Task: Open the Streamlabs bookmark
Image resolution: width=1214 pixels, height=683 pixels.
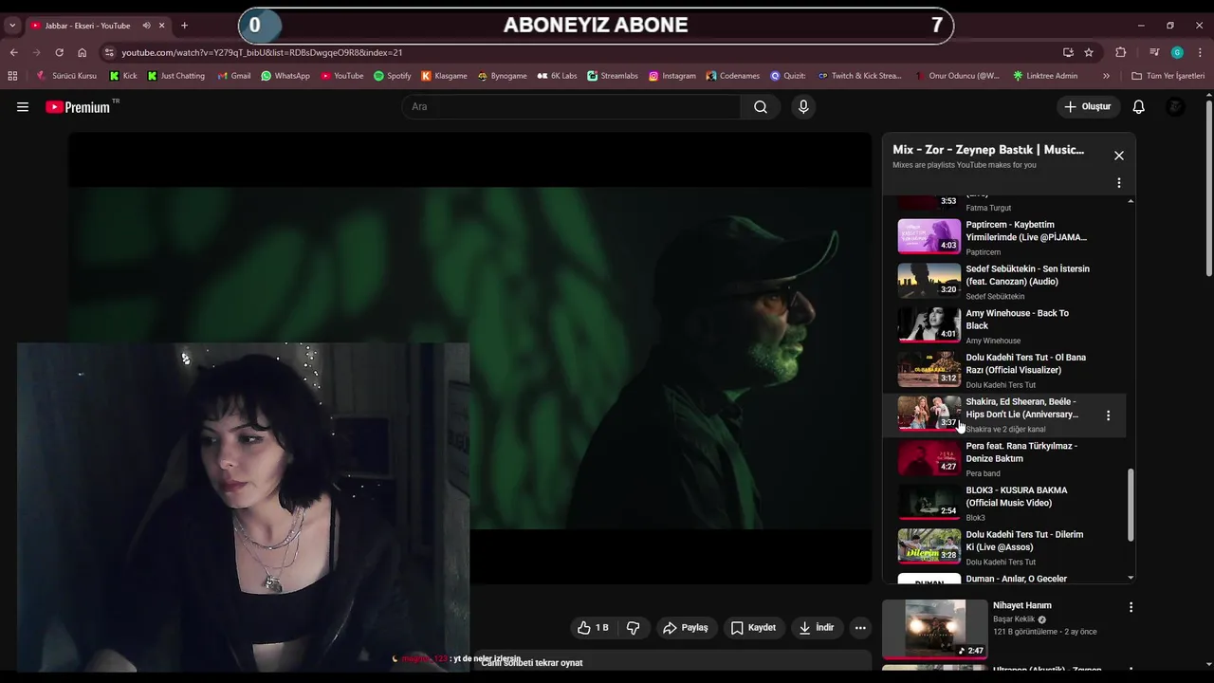Action: coord(613,76)
